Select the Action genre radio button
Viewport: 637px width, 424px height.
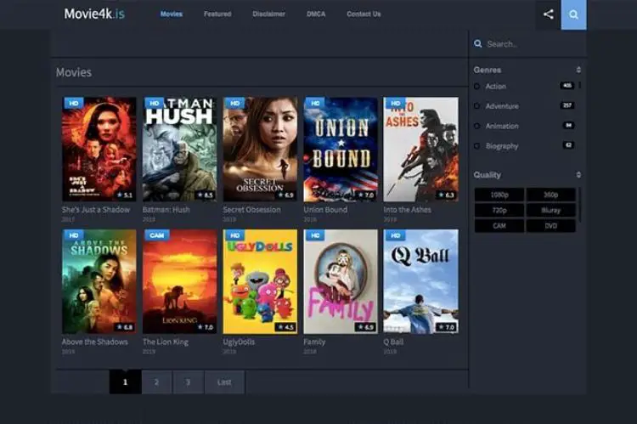[477, 86]
